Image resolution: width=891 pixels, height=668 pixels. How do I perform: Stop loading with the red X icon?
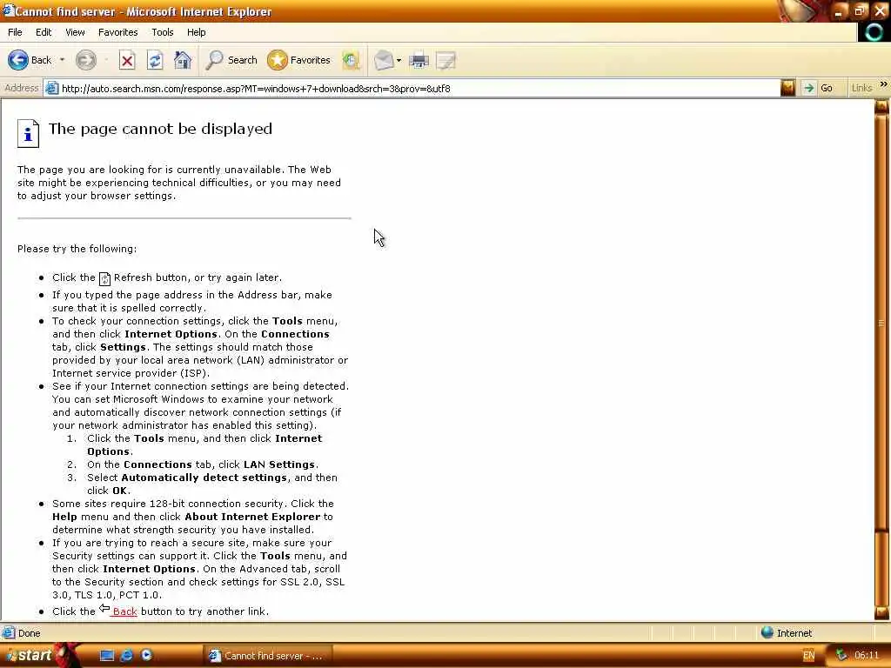point(127,60)
